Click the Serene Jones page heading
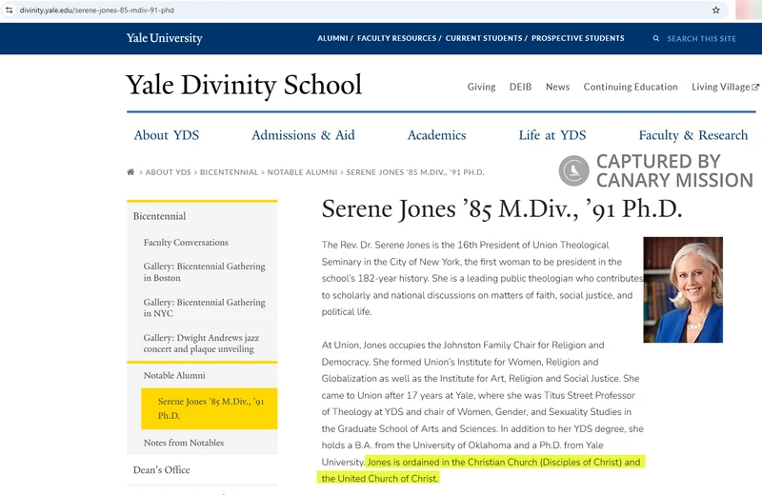This screenshot has height=495, width=762. coord(502,209)
